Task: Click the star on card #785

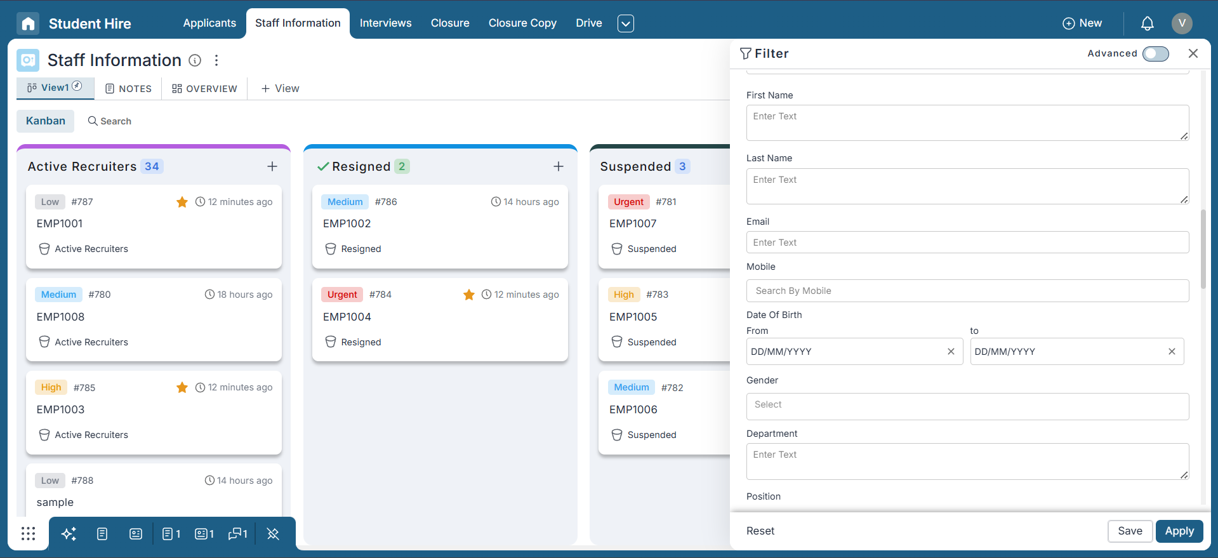Action: click(x=182, y=387)
